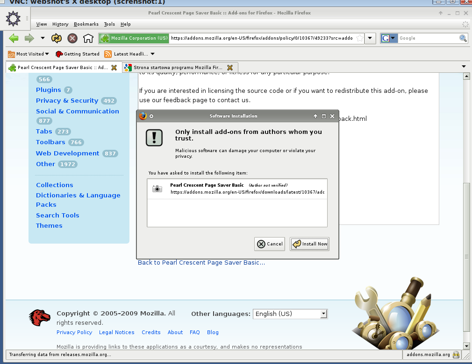This screenshot has width=472, height=364.
Task: Open the Home page icon
Action: pyautogui.click(x=88, y=38)
